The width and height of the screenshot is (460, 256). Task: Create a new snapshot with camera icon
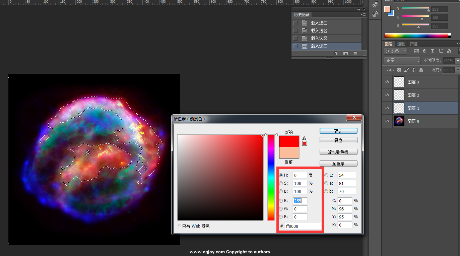[x=346, y=54]
